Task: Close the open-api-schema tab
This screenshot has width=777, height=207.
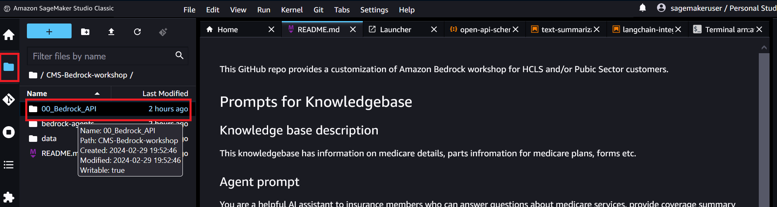Action: pyautogui.click(x=516, y=29)
